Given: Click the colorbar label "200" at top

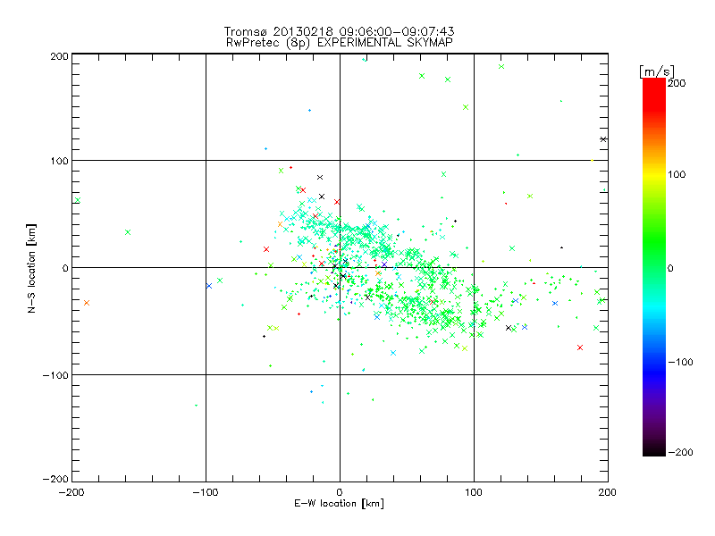Looking at the screenshot, I should [677, 83].
